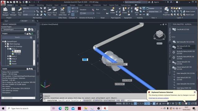This screenshot has height=111, width=198.
Task: Click the 'Type a keyword or phrase' search box
Action: click(136, 2)
